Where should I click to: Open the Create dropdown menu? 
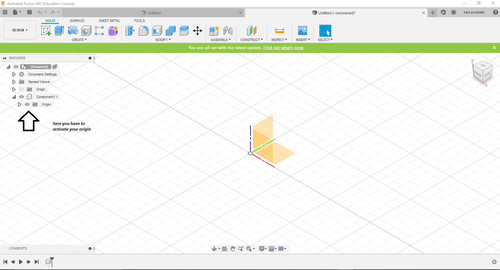[79, 40]
